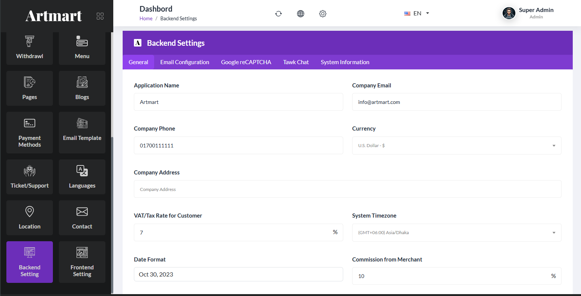
Task: Toggle the sidebar grid icon beside Artmart
Action: click(100, 16)
